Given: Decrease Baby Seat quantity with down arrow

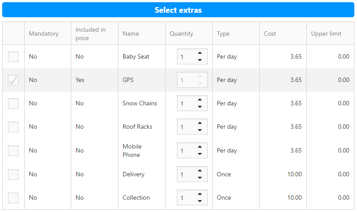Looking at the screenshot, I should point(200,60).
